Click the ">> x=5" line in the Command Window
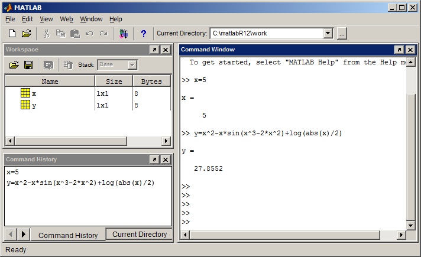The image size is (421, 257). click(194, 80)
